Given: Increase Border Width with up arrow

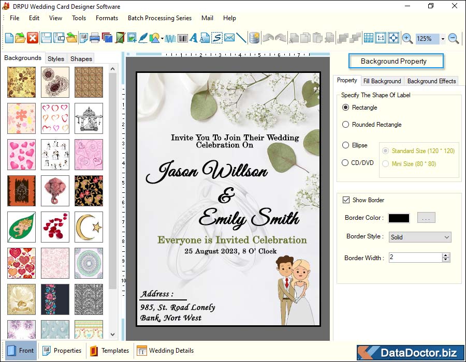Looking at the screenshot, I should tap(445, 255).
